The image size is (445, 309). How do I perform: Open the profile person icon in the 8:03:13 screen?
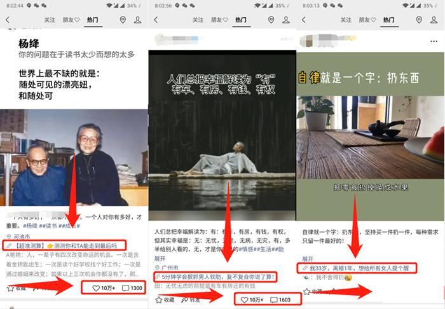click(434, 20)
